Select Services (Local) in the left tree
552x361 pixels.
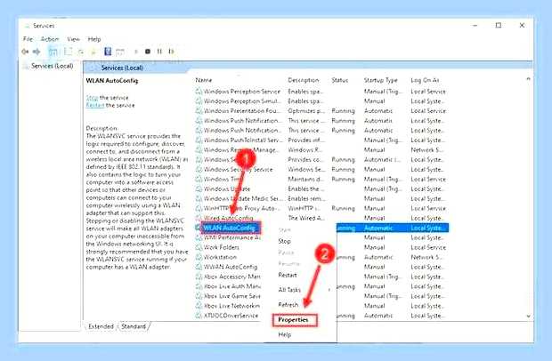pyautogui.click(x=53, y=66)
